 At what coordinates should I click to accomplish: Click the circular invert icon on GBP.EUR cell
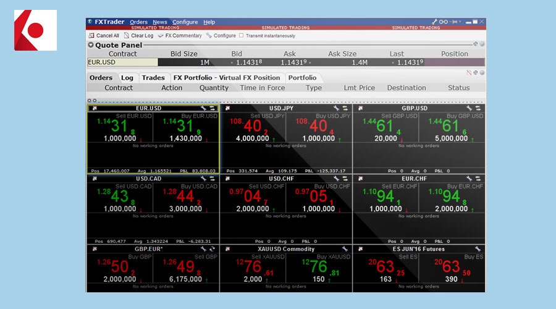point(212,249)
